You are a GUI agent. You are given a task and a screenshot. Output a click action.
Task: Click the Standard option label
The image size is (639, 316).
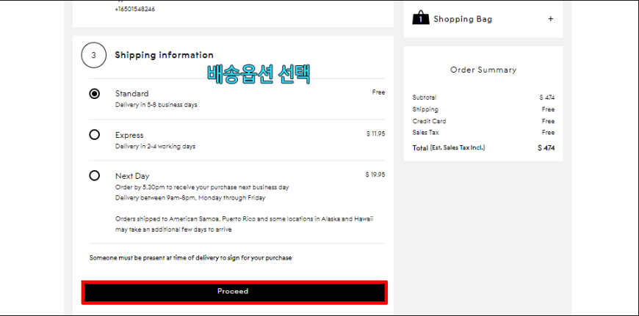(131, 94)
